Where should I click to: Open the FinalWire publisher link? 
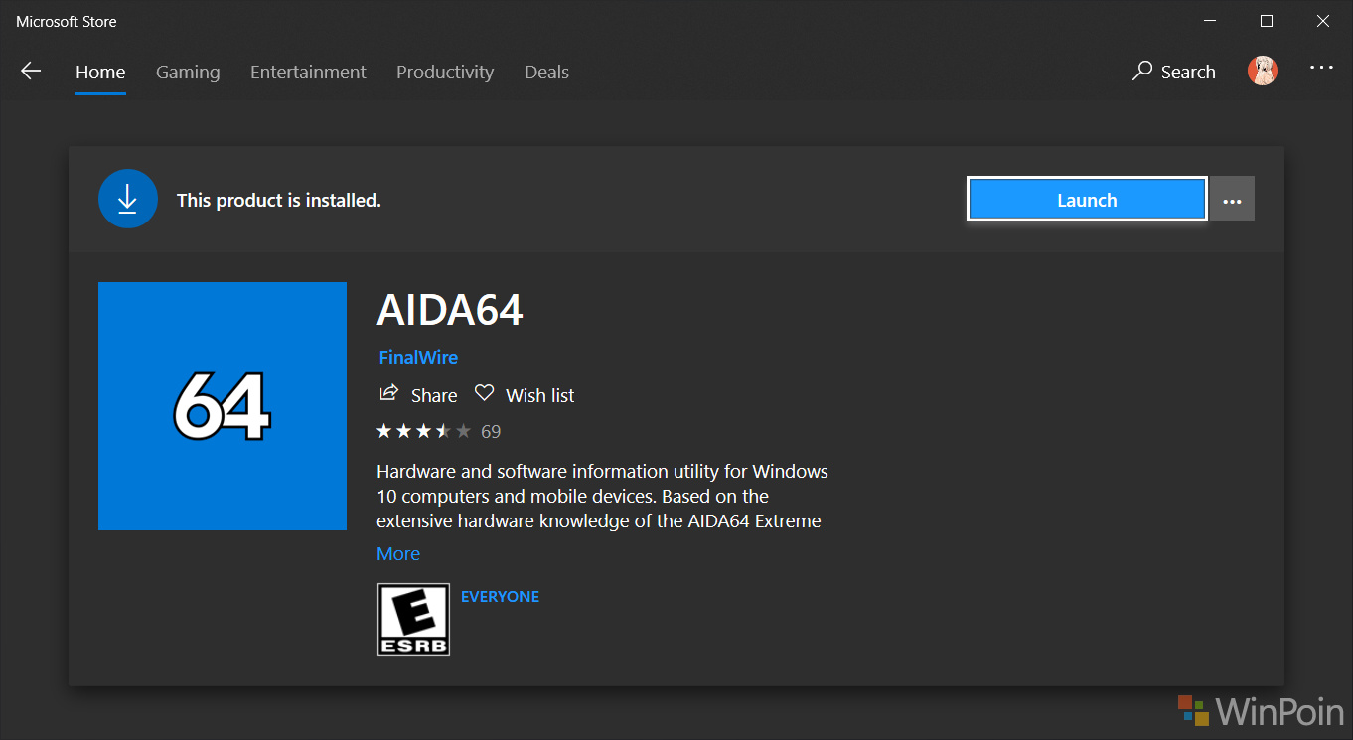tap(418, 357)
